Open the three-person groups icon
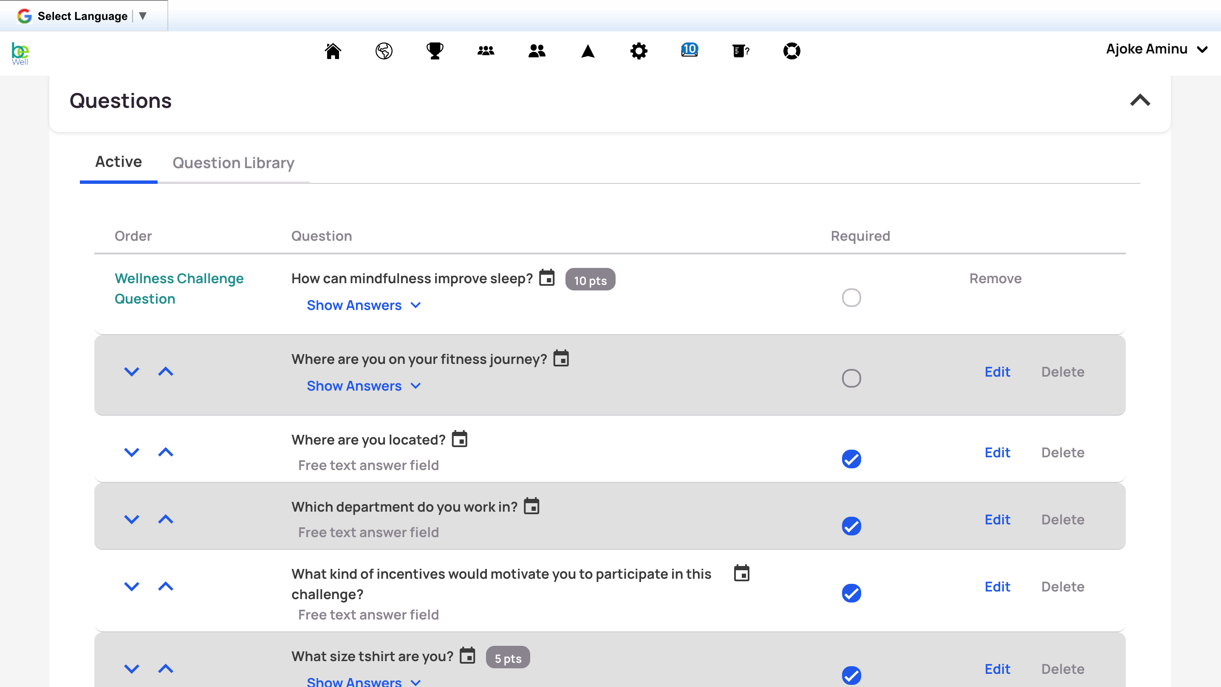The height and width of the screenshot is (687, 1221). [x=486, y=51]
